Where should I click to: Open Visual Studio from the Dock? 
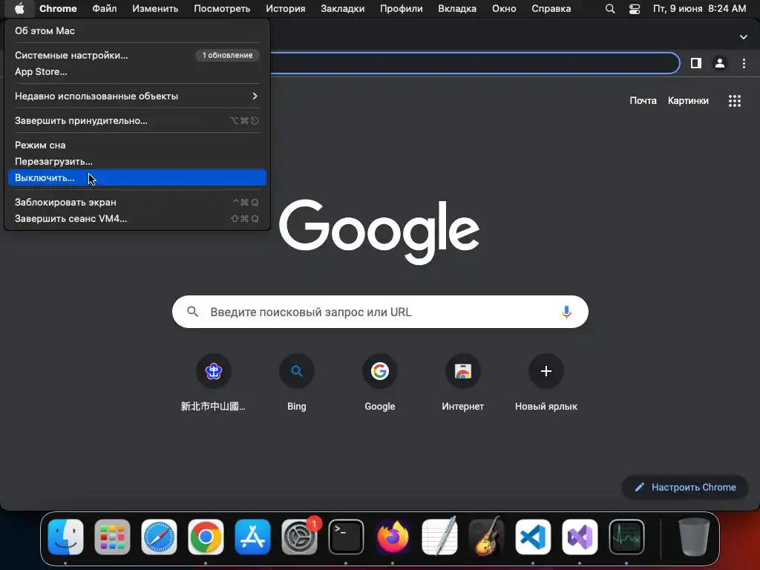pyautogui.click(x=580, y=537)
